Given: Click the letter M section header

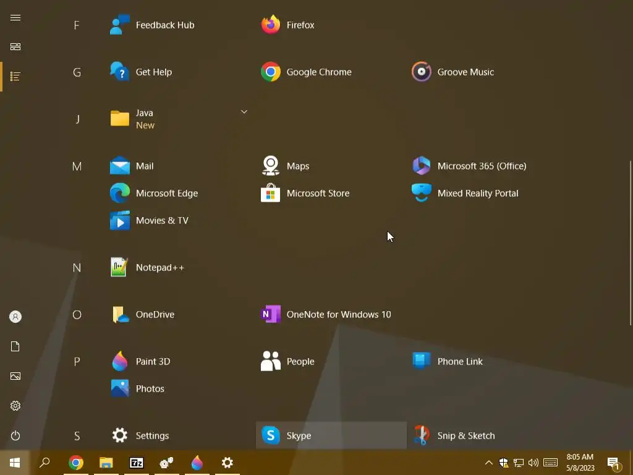Looking at the screenshot, I should 77,166.
